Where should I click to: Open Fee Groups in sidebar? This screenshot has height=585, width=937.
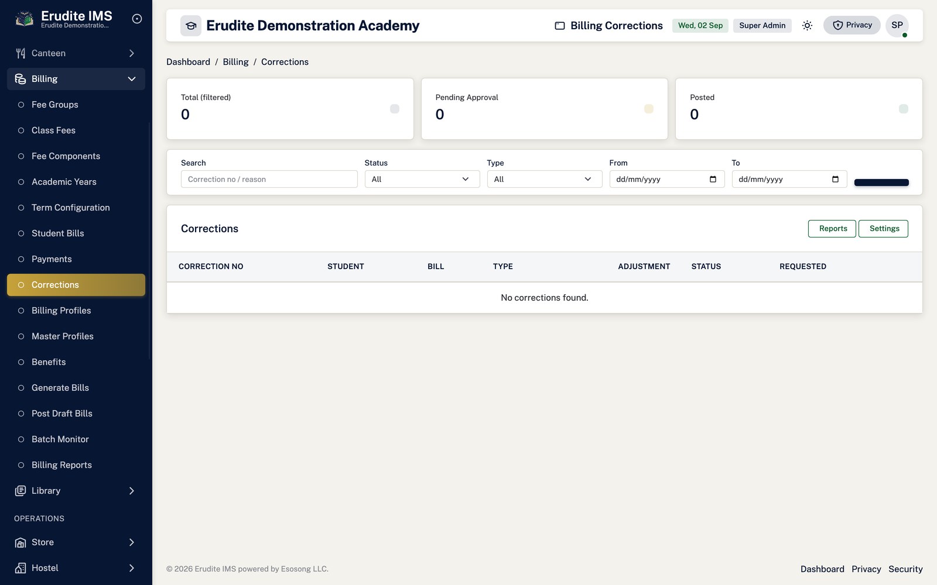click(x=76, y=105)
